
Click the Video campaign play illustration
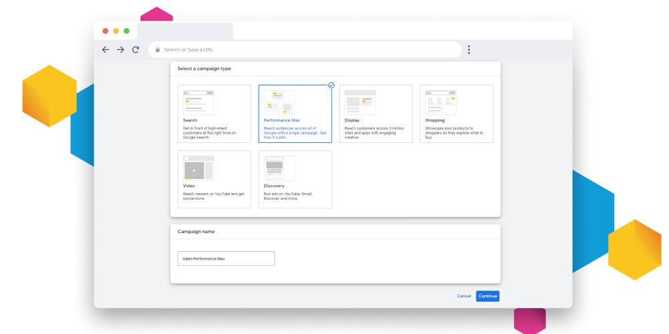coord(198,168)
